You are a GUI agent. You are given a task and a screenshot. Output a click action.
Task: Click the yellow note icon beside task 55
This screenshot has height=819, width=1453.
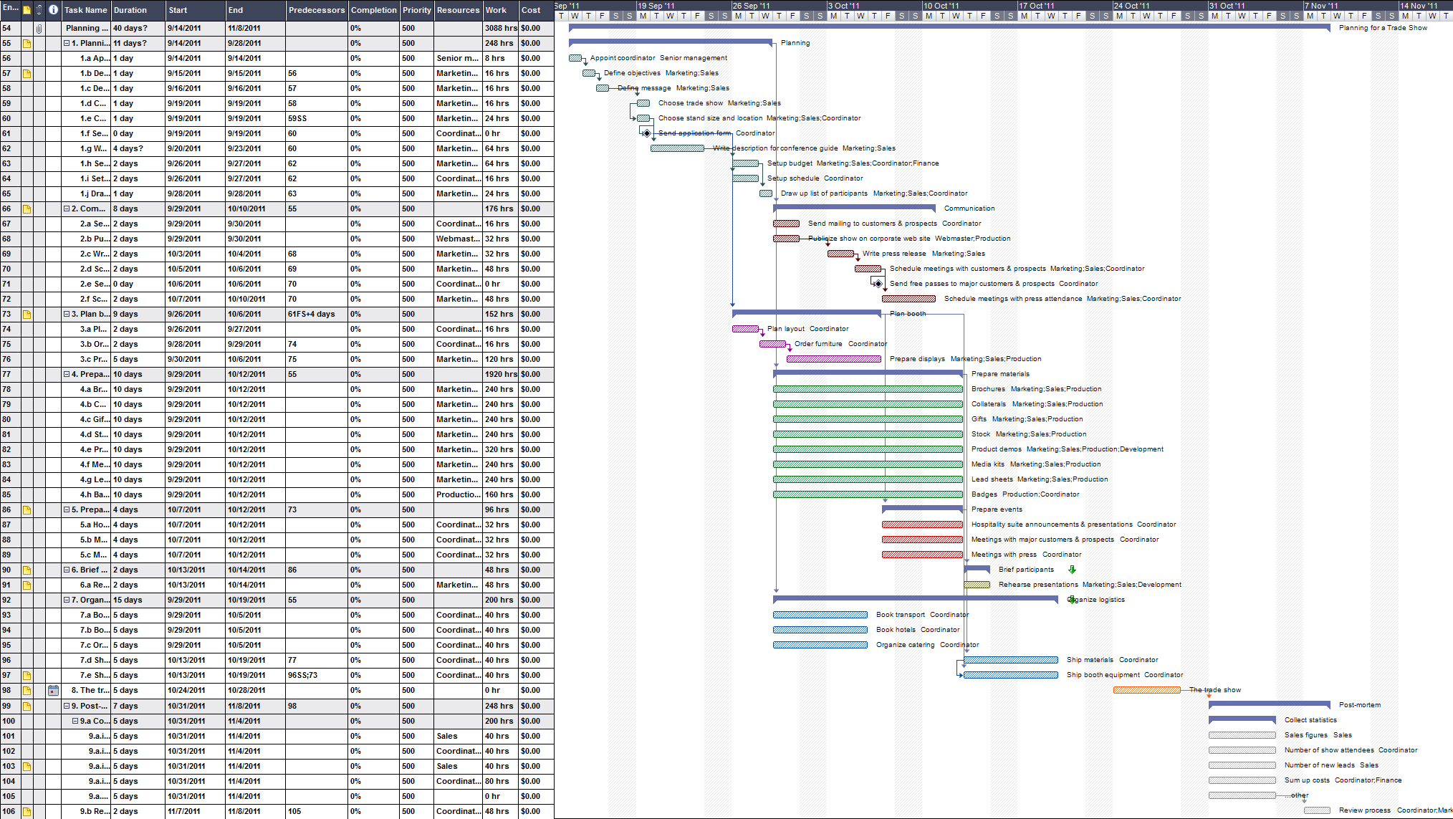pyautogui.click(x=25, y=43)
